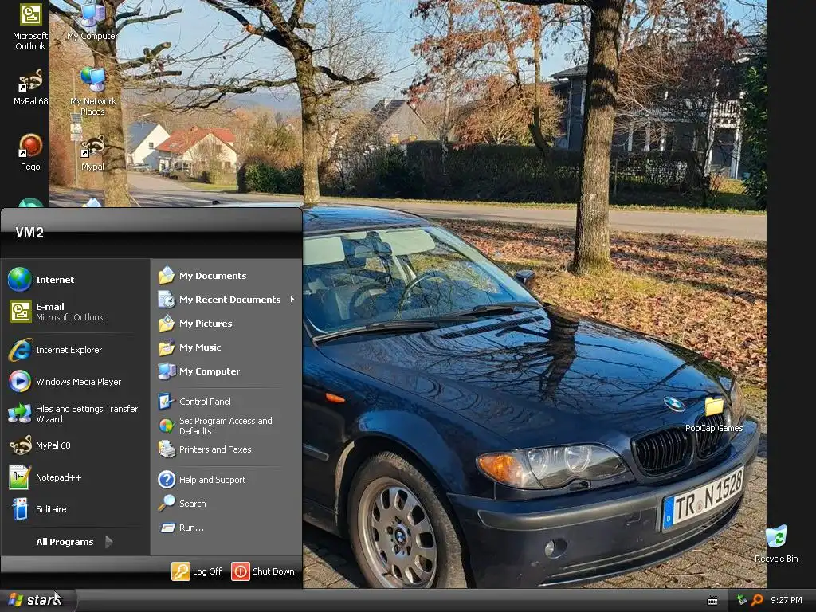Screen dimensions: 816x612
Task: Click the on-screen keyboard taskbar icon
Action: (712, 601)
